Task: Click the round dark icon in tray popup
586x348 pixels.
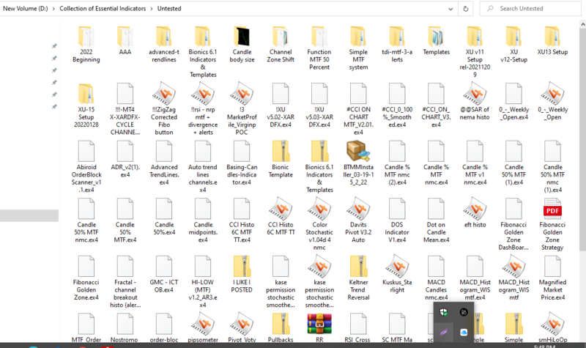Action: tap(464, 312)
